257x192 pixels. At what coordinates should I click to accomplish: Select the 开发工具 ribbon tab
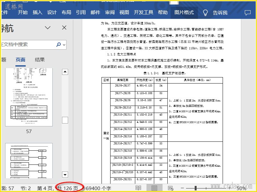pyautogui.click(x=143, y=12)
